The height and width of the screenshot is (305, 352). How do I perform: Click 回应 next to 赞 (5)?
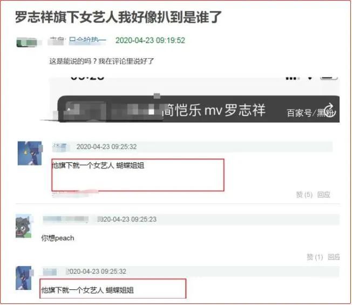pyautogui.click(x=323, y=194)
